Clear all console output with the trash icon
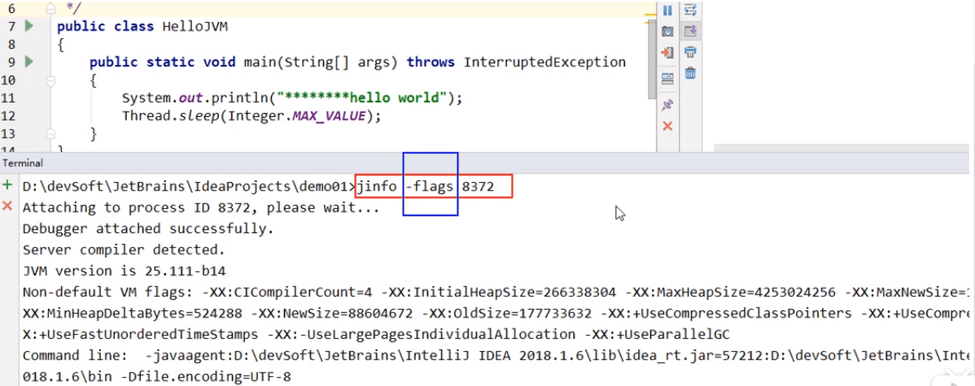The image size is (975, 386). (x=690, y=73)
